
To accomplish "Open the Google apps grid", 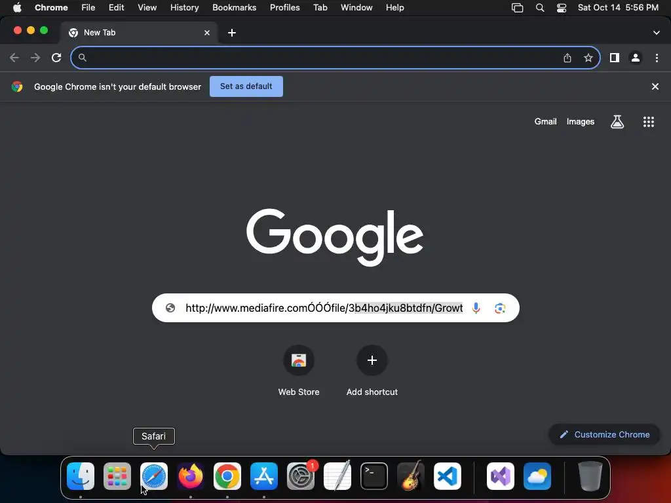I will (x=649, y=122).
